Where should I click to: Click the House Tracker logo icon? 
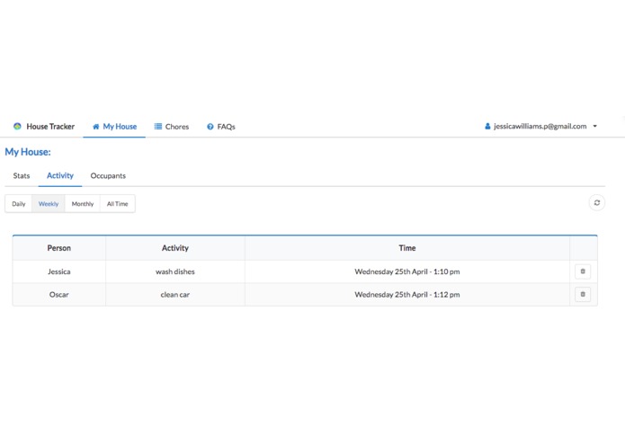click(17, 126)
